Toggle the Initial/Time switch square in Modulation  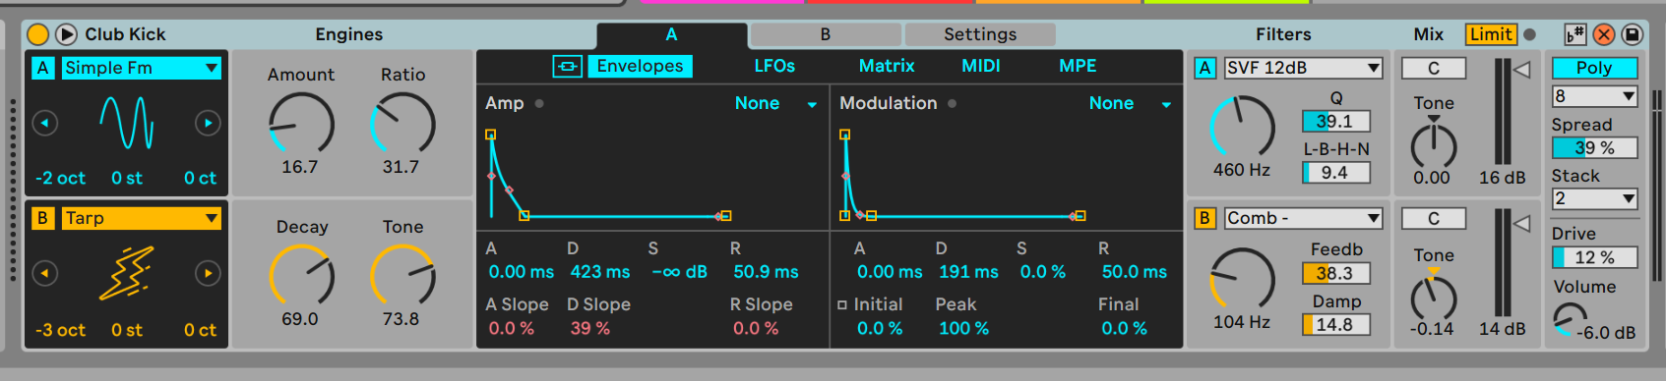point(842,305)
